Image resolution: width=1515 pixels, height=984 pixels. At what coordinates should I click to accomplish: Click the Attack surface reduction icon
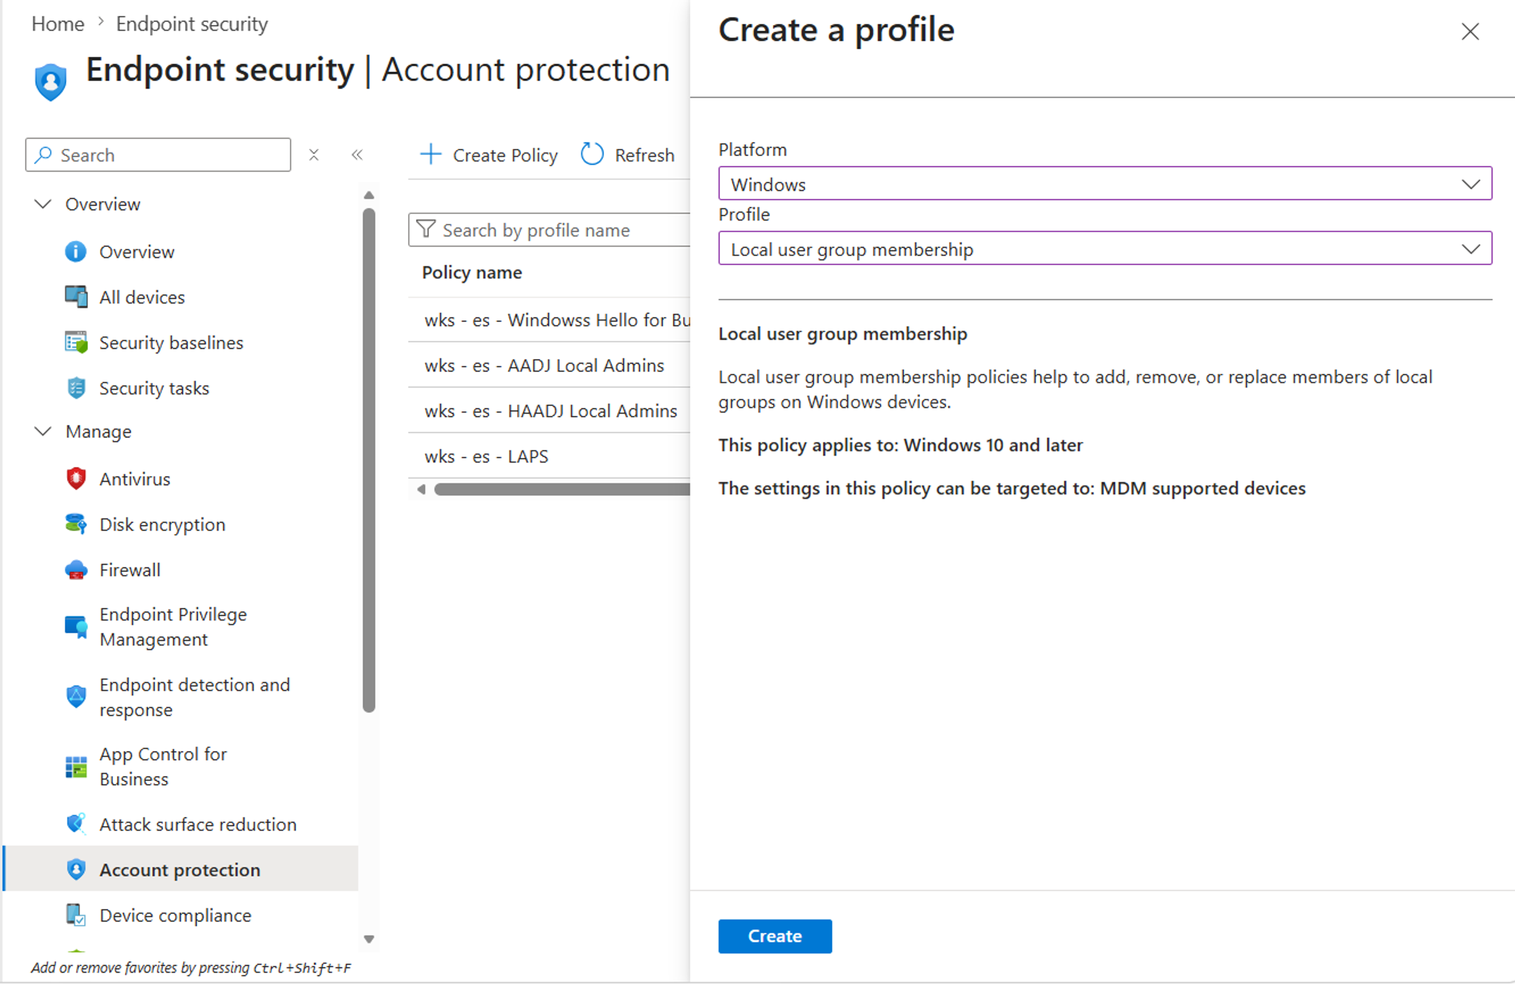pyautogui.click(x=77, y=823)
